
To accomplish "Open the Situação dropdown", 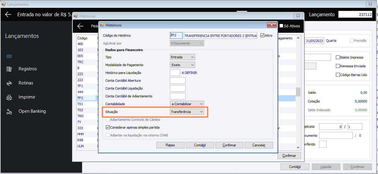I will point(187,112).
